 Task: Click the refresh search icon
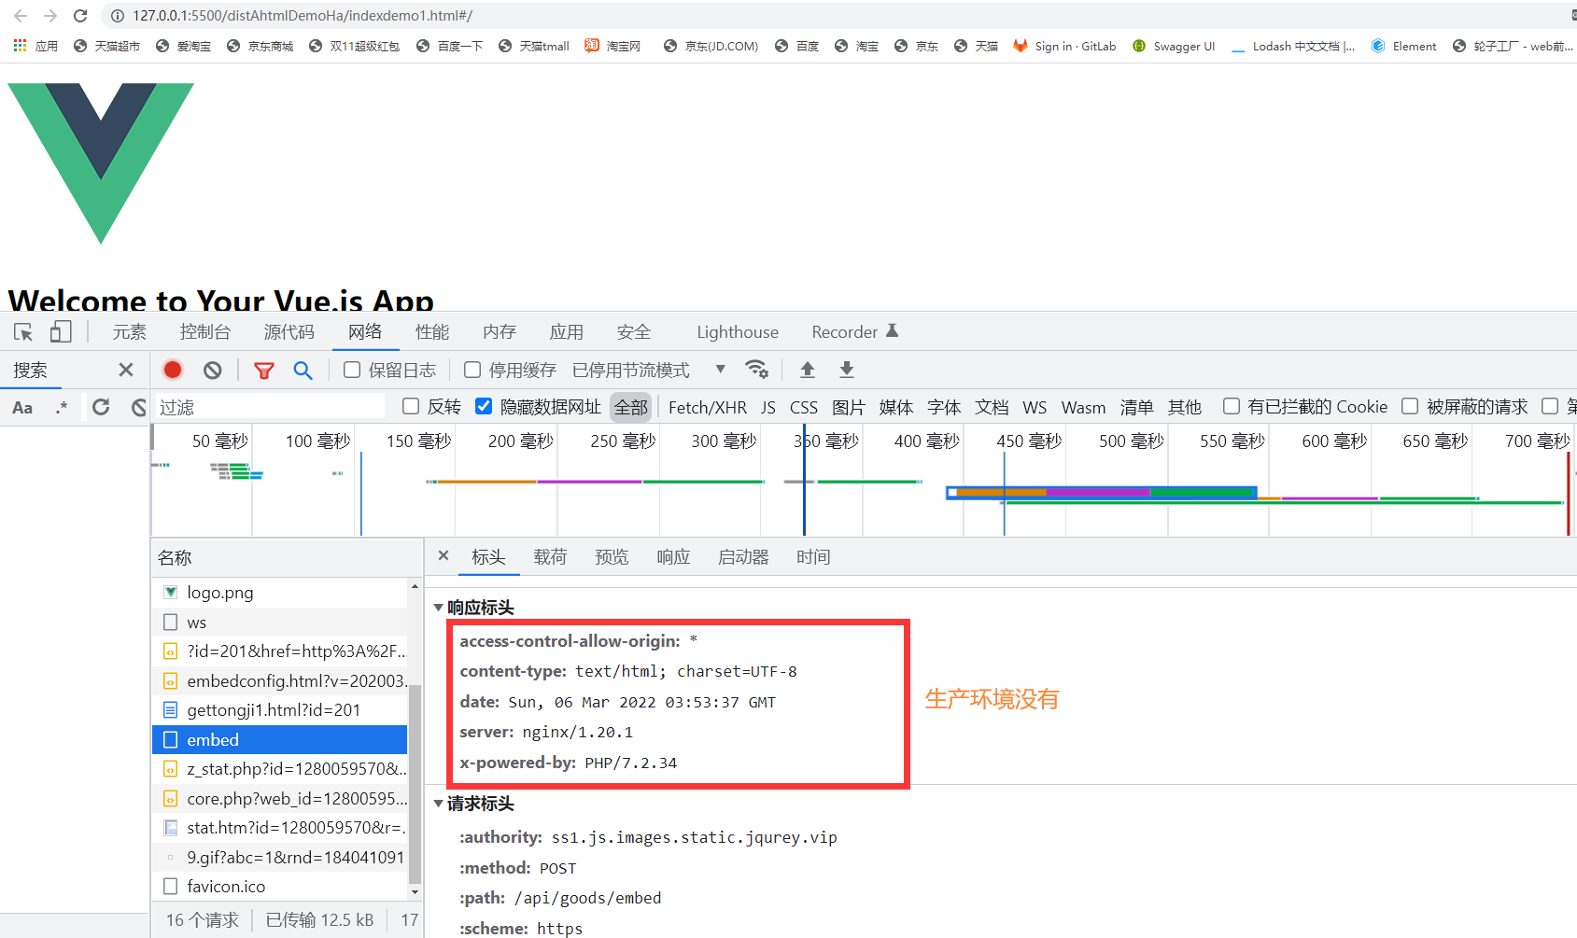point(101,407)
